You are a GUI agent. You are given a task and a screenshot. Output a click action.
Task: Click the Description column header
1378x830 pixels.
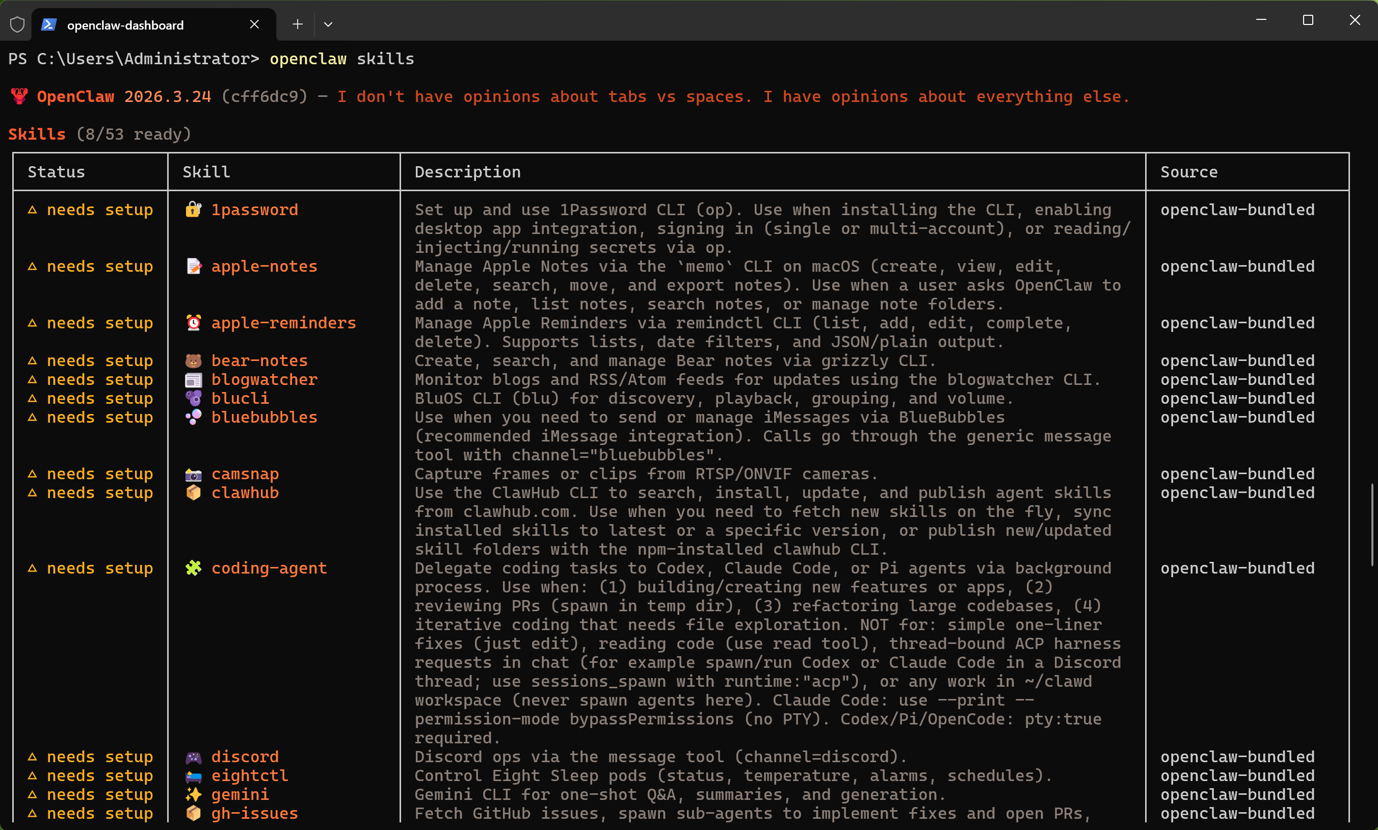click(x=467, y=172)
